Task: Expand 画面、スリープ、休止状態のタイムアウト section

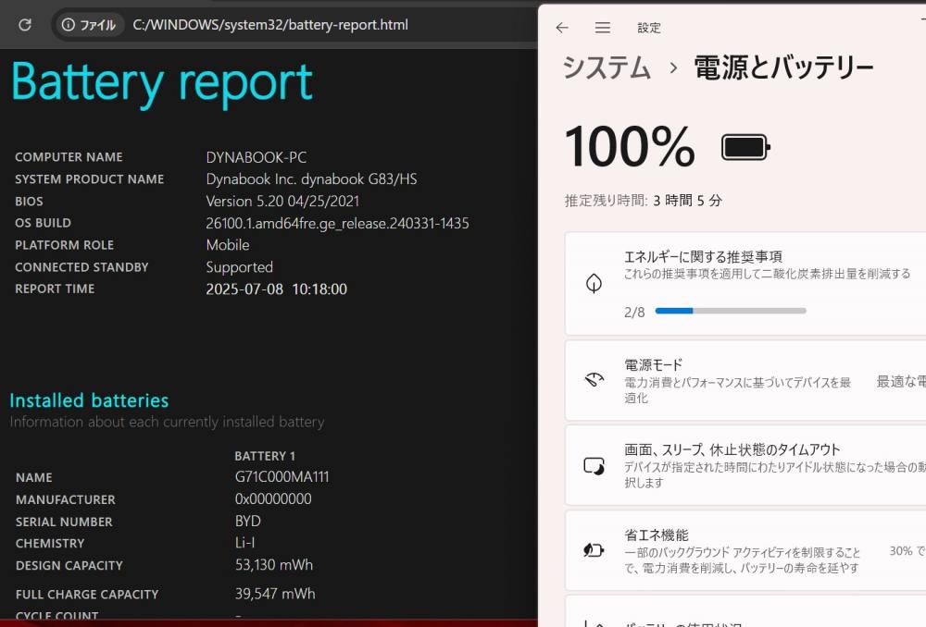Action: [745, 465]
